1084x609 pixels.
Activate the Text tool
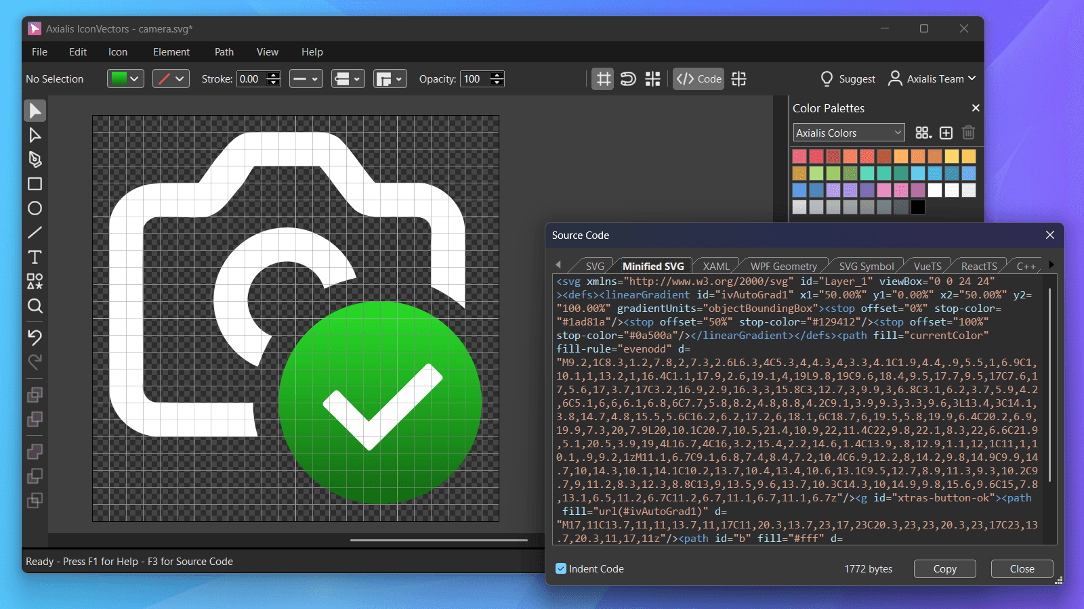[x=35, y=257]
